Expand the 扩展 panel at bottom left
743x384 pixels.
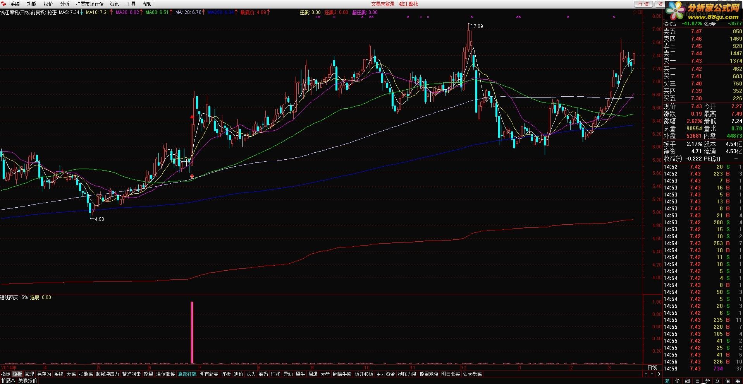pyautogui.click(x=8, y=381)
